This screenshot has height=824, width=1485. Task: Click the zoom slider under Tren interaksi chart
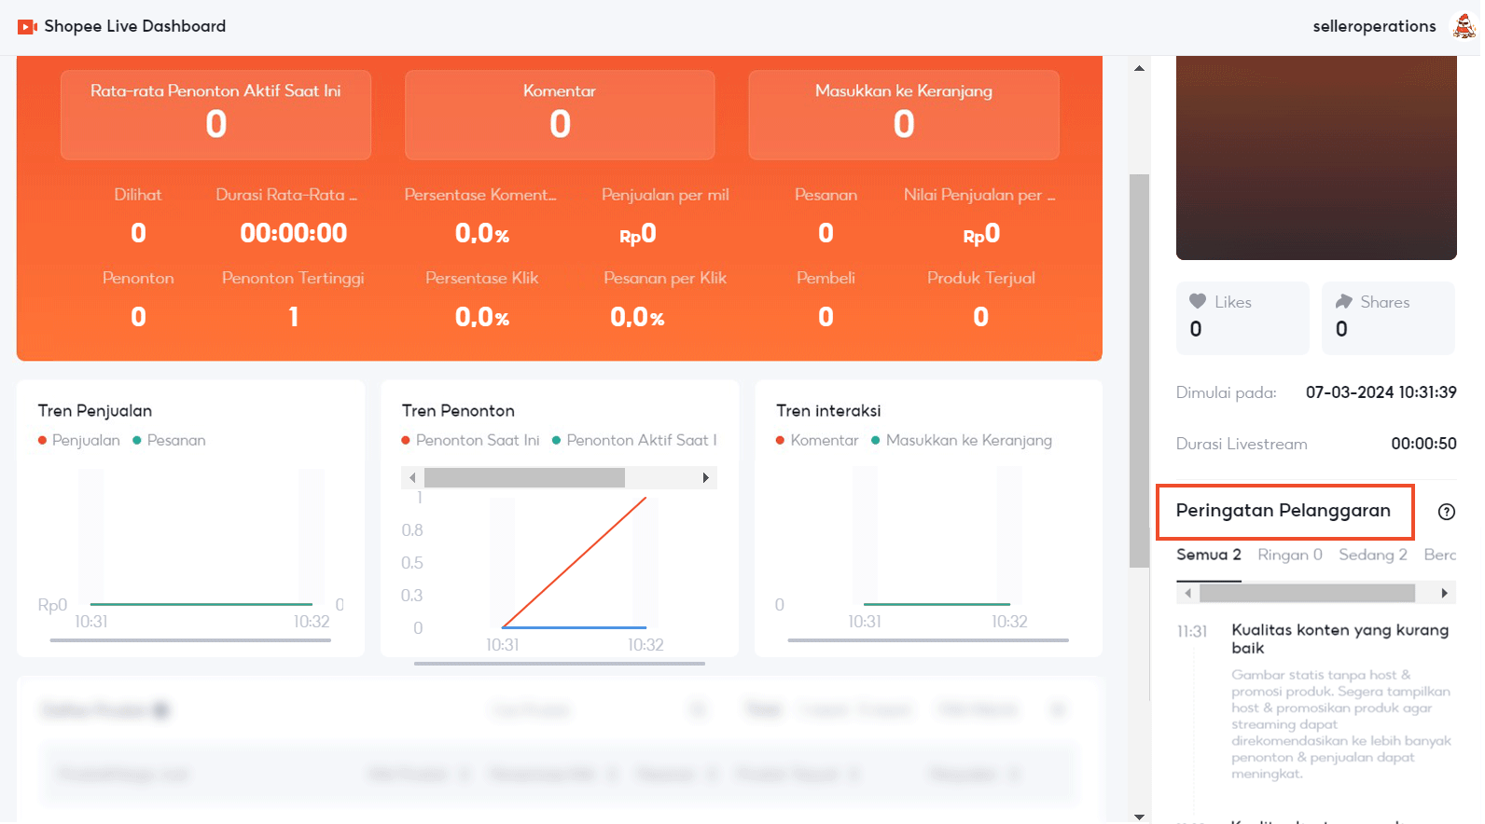928,640
